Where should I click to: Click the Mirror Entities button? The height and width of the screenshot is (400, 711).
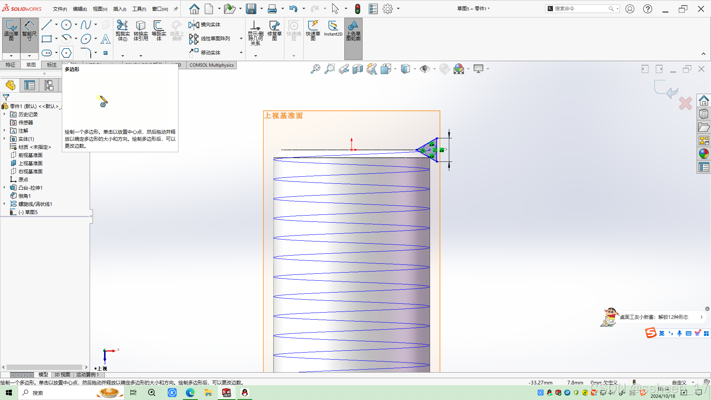205,25
